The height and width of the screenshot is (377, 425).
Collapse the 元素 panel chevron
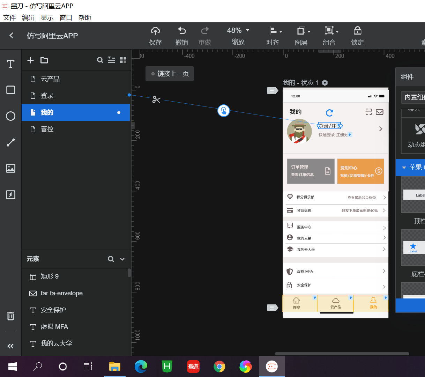[122, 259]
